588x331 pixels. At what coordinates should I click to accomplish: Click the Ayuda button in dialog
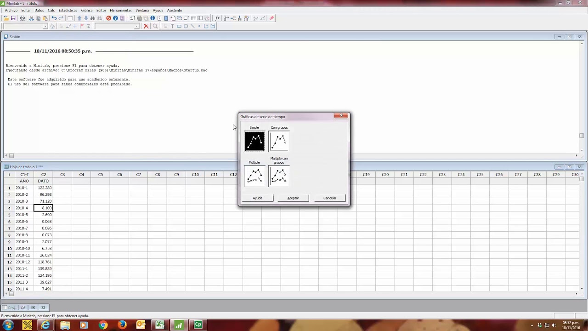(x=257, y=198)
